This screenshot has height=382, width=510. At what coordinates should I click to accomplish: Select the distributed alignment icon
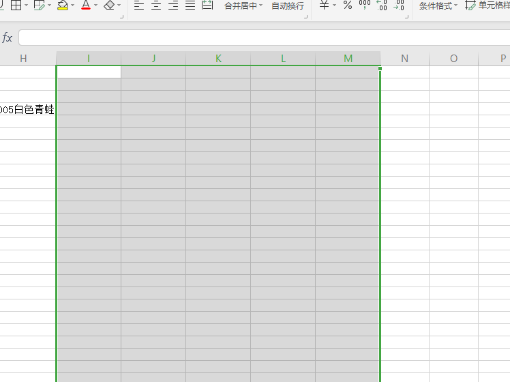(207, 5)
